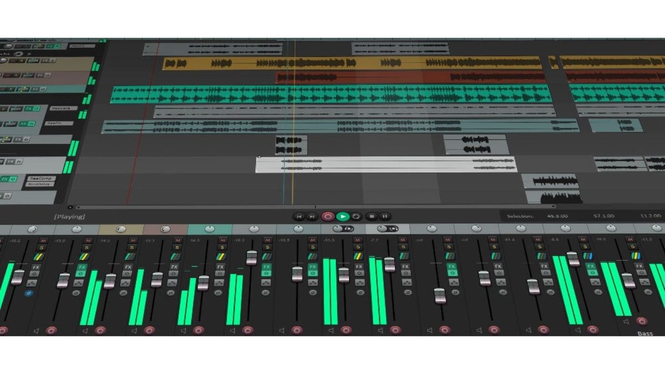The width and height of the screenshot is (665, 374).
Task: Solo a mixer channel with its S button
Action: (42, 248)
